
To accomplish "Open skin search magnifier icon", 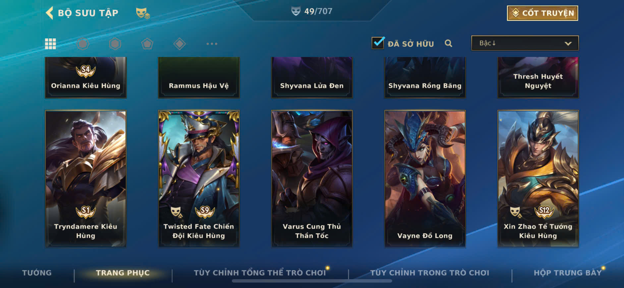I will [x=448, y=43].
